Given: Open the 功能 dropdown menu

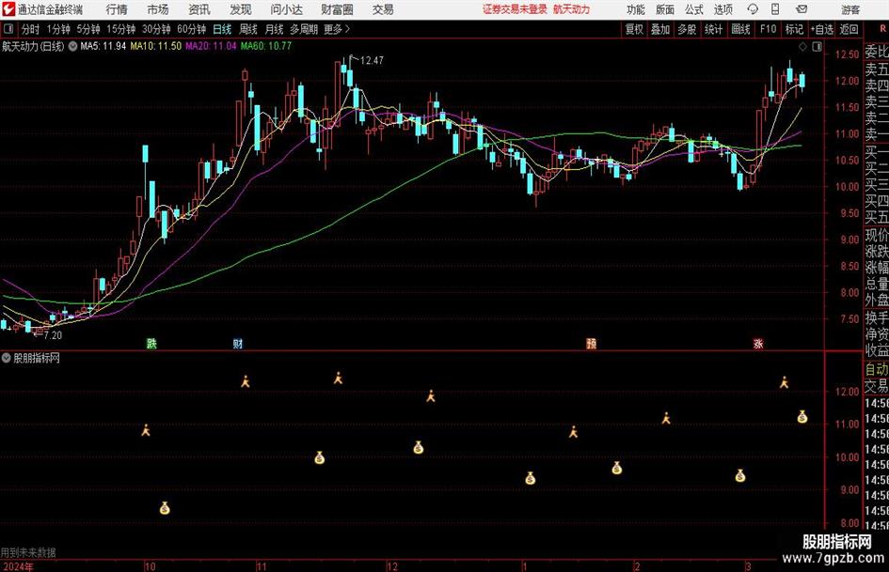Looking at the screenshot, I should tap(636, 9).
